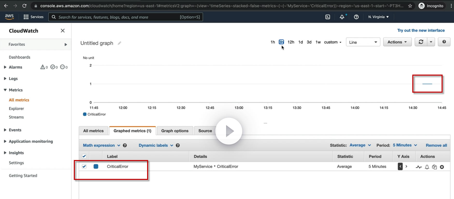Switch to the Source tab
This screenshot has height=199, width=454.
205,131
